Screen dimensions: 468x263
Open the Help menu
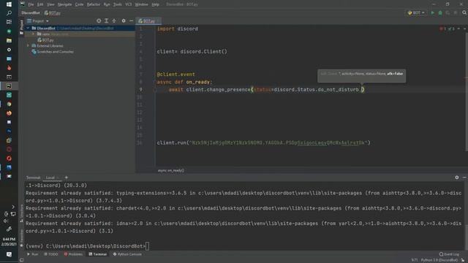click(155, 4)
